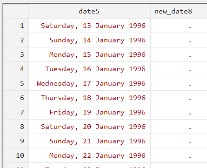The width and height of the screenshot is (207, 168).
Task: Click cell Thursday, 18 January 1996
Action: pos(89,98)
